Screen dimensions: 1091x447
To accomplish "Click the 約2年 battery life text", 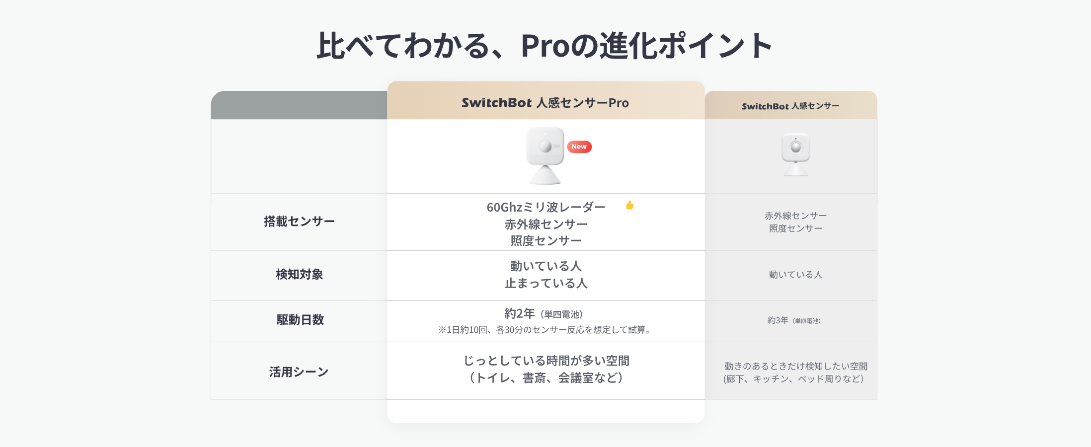I will click(519, 313).
